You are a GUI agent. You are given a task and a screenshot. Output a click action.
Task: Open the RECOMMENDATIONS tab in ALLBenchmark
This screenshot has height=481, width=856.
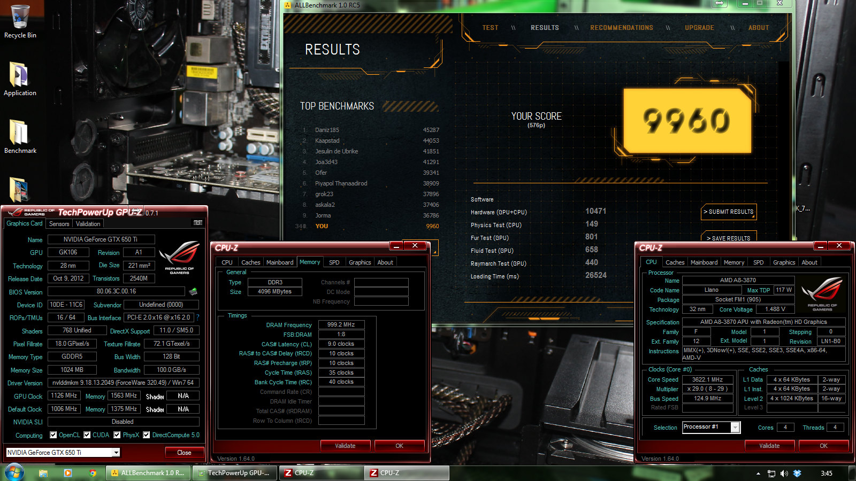pyautogui.click(x=622, y=28)
